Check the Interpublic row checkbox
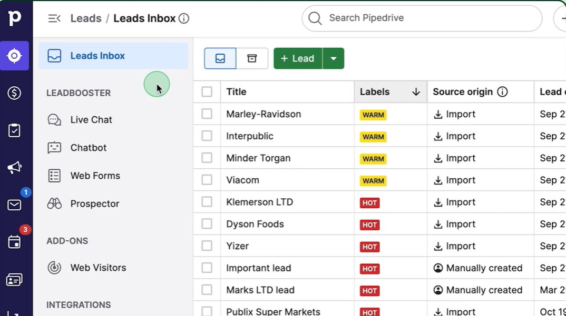Viewport: 566px width, 316px height. coord(207,136)
